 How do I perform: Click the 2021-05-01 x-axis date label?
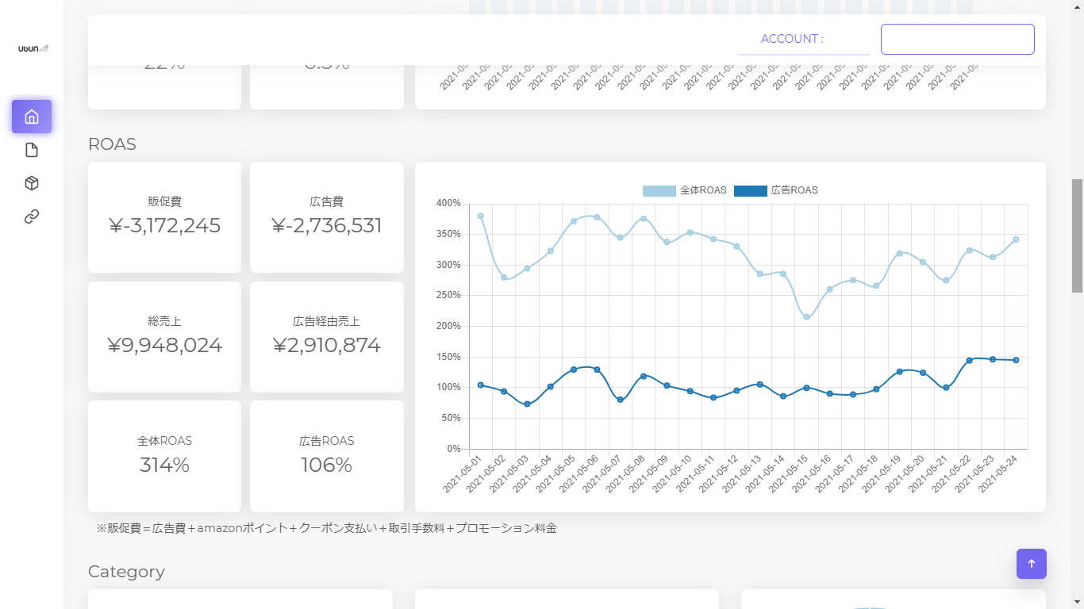tap(462, 474)
